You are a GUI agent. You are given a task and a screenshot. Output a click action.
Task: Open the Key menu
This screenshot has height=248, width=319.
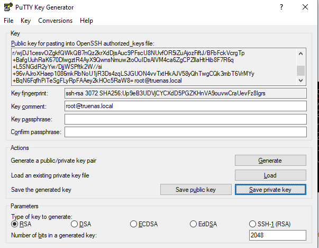(25, 21)
